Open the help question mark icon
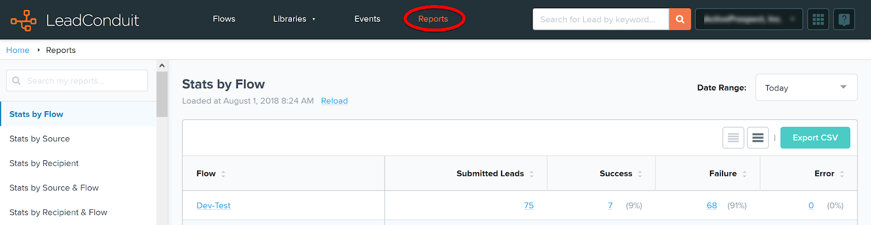The image size is (871, 225). [844, 20]
